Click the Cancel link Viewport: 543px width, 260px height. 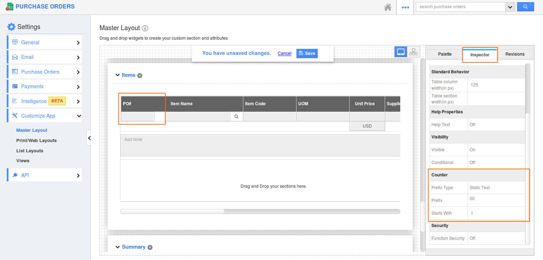pos(284,53)
